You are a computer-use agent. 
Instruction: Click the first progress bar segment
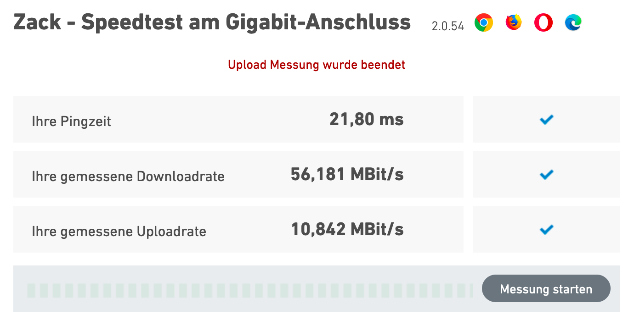(x=31, y=290)
